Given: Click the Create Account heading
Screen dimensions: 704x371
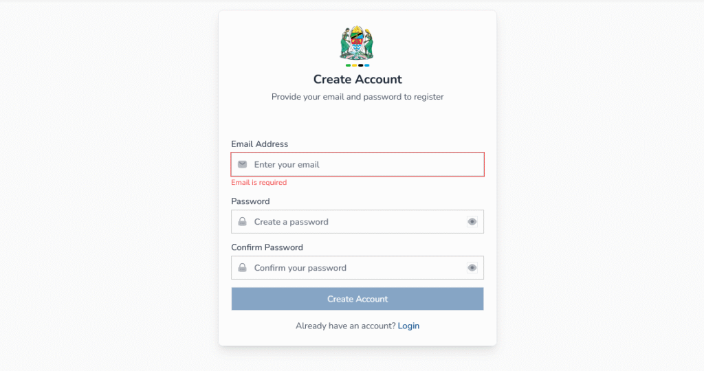Looking at the screenshot, I should click(x=357, y=79).
